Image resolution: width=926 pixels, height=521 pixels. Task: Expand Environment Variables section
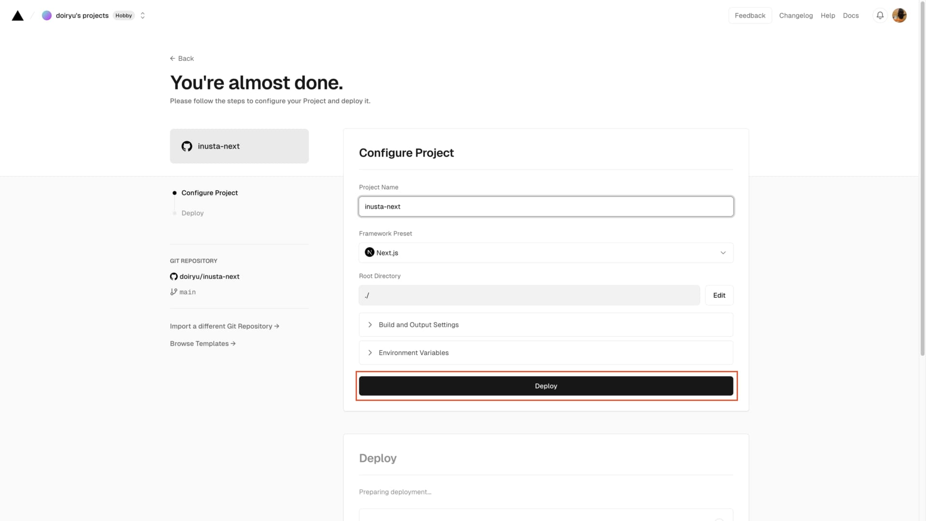(x=546, y=353)
